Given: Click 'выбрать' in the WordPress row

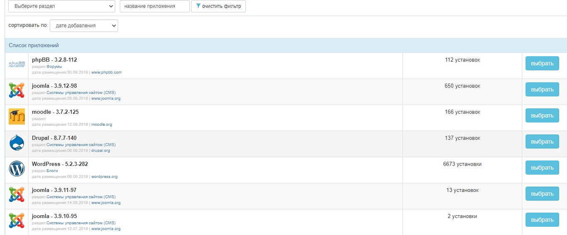Looking at the screenshot, I should (542, 168).
